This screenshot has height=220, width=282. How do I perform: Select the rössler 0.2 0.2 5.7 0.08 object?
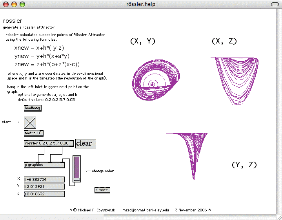[x=49, y=143]
